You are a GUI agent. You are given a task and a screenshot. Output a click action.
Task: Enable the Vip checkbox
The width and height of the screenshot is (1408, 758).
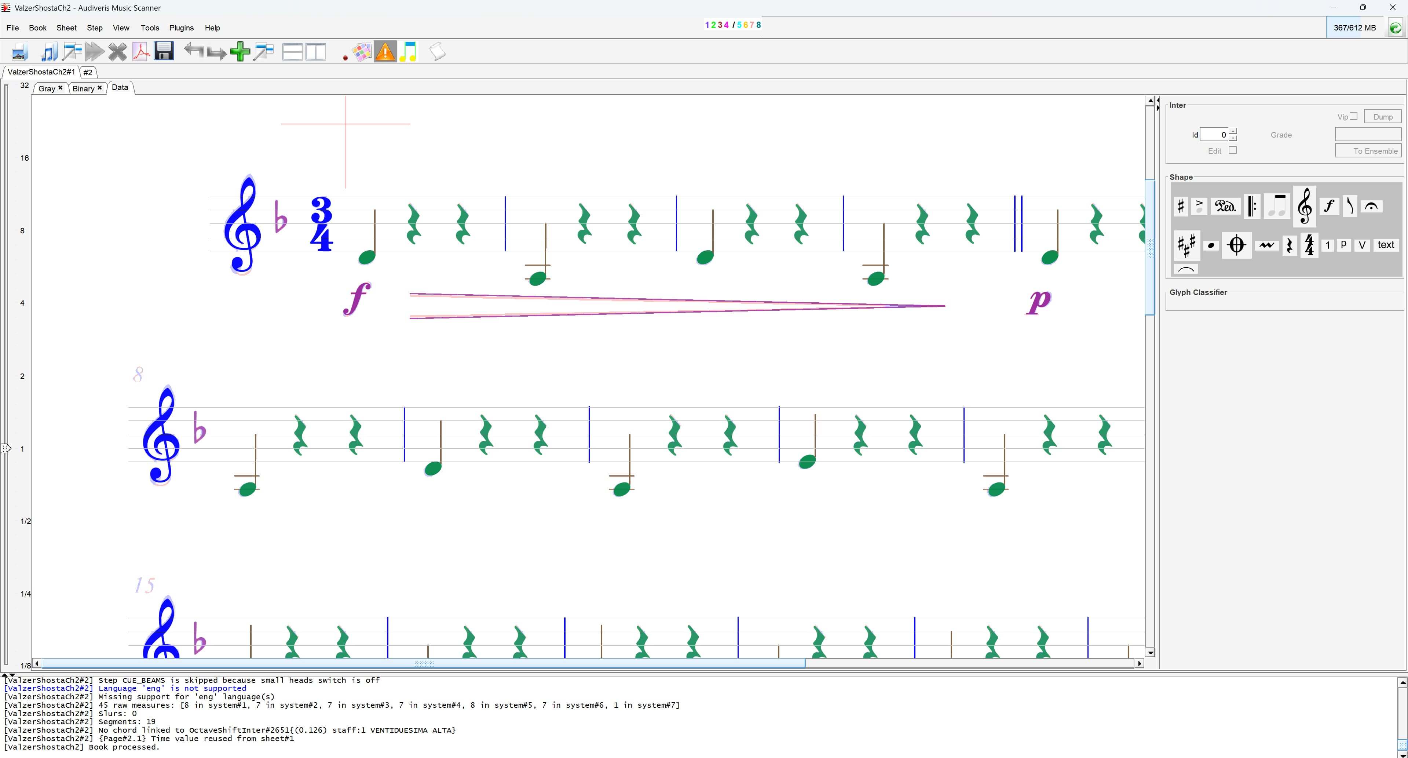click(1353, 116)
